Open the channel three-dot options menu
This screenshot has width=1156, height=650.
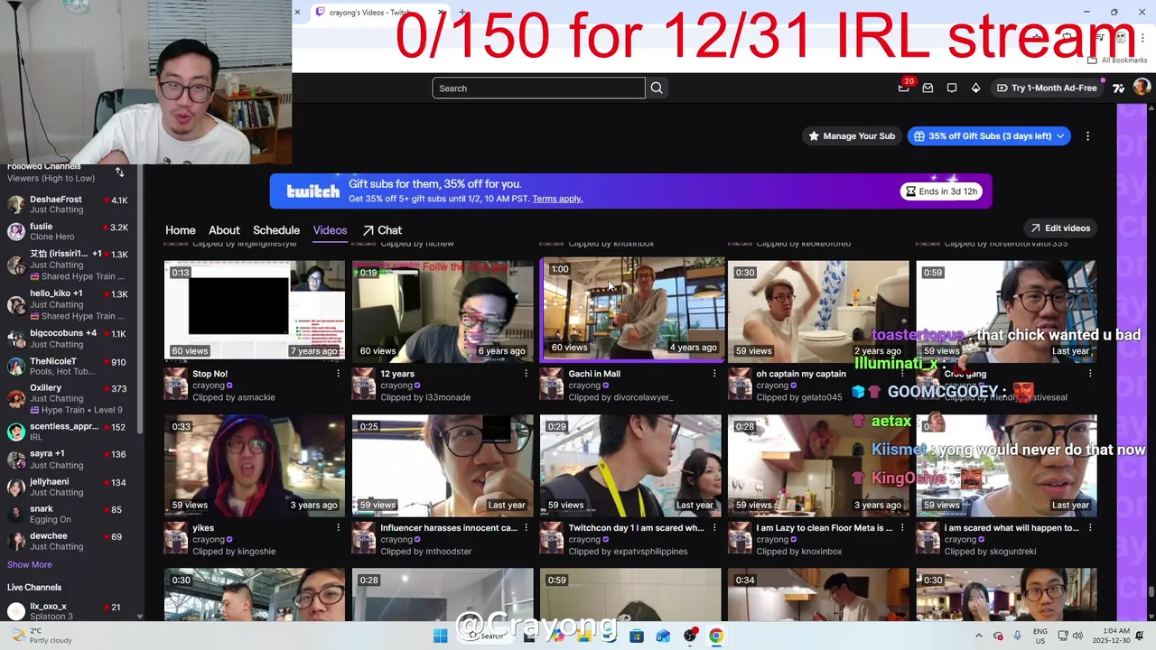[1087, 136]
